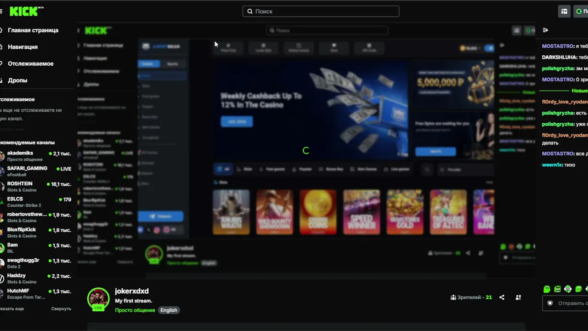Viewport: 588px width, 331px height.
Task: Click the 5,000,000 ₽ promo banner in stream
Action: [452, 84]
